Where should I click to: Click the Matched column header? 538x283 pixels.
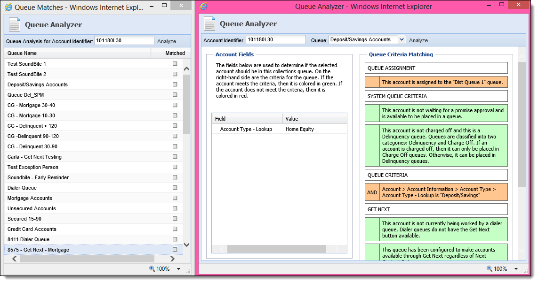[170, 53]
